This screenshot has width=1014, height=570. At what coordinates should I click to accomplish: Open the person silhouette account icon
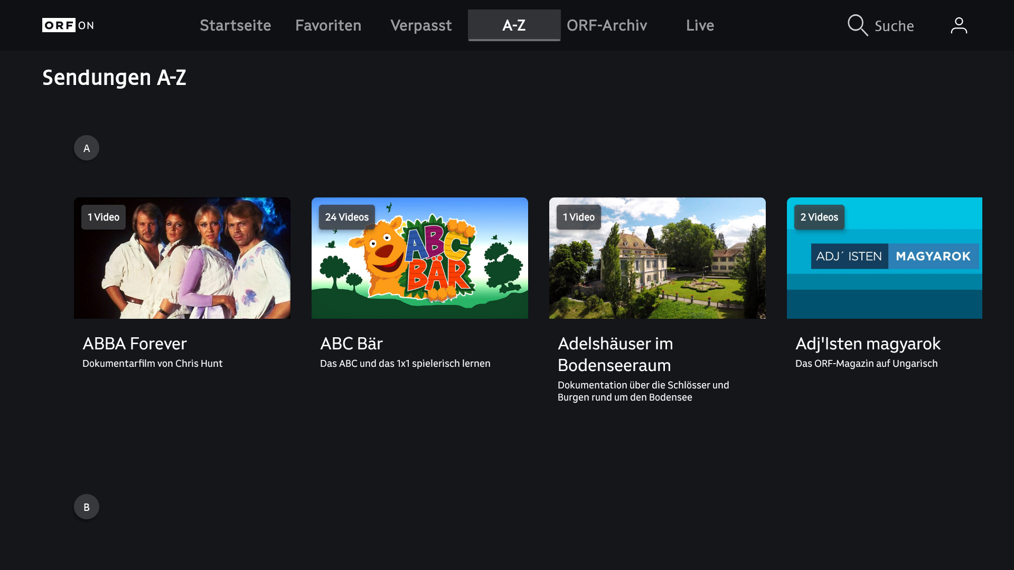click(959, 25)
